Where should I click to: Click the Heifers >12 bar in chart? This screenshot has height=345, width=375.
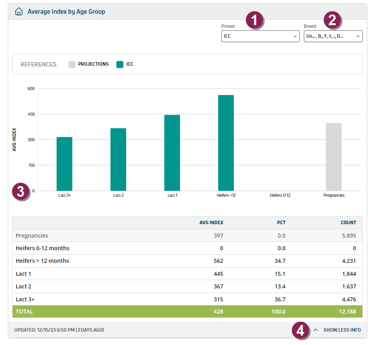pos(226,143)
